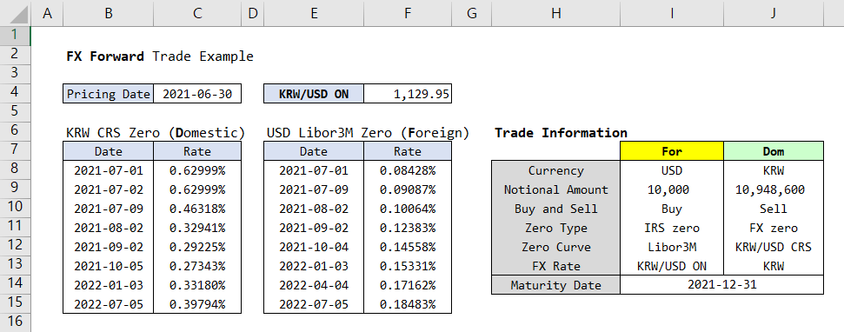Image resolution: width=844 pixels, height=332 pixels.
Task: Click the select-all corner above row 1
Action: coord(15,13)
